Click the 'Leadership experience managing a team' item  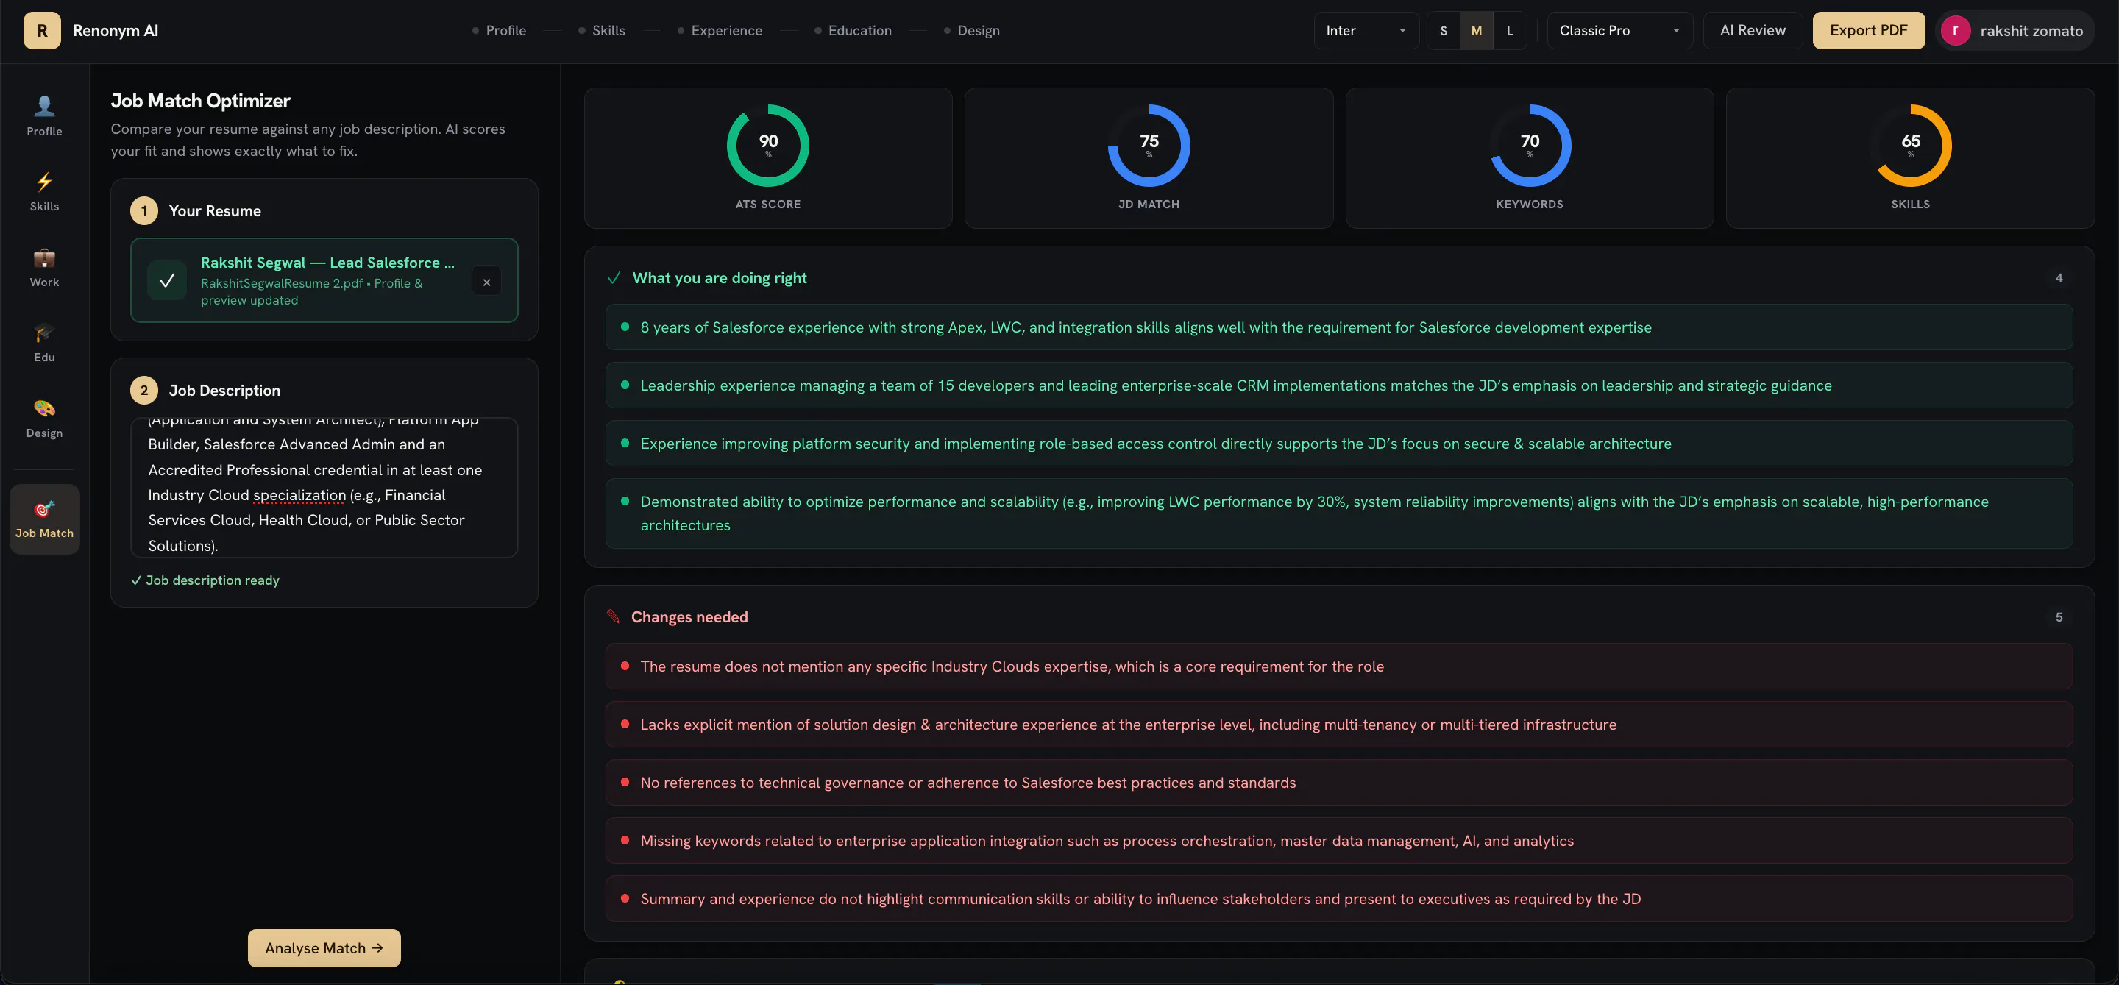(x=1338, y=385)
